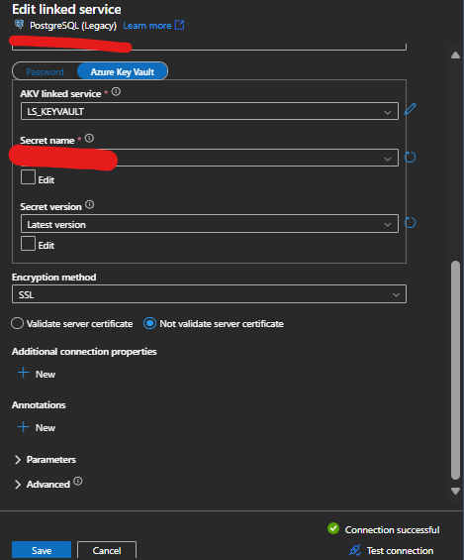Refresh the Secret name list

[x=411, y=158]
